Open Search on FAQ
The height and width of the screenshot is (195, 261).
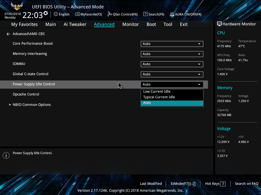click(246, 184)
